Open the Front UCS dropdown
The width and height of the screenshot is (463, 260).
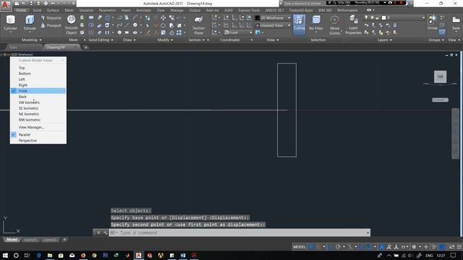239,32
